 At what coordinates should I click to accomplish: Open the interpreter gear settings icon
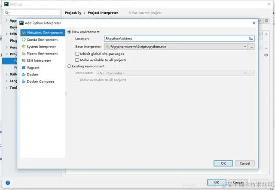point(266,21)
